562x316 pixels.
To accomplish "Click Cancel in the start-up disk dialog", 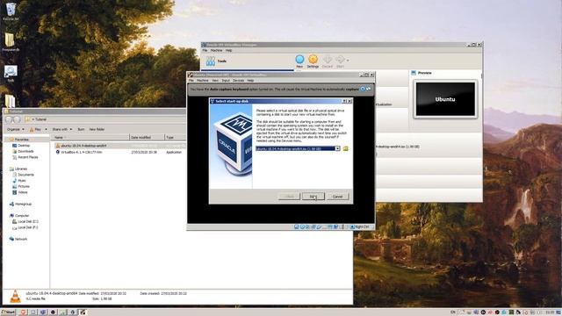I will pos(337,197).
